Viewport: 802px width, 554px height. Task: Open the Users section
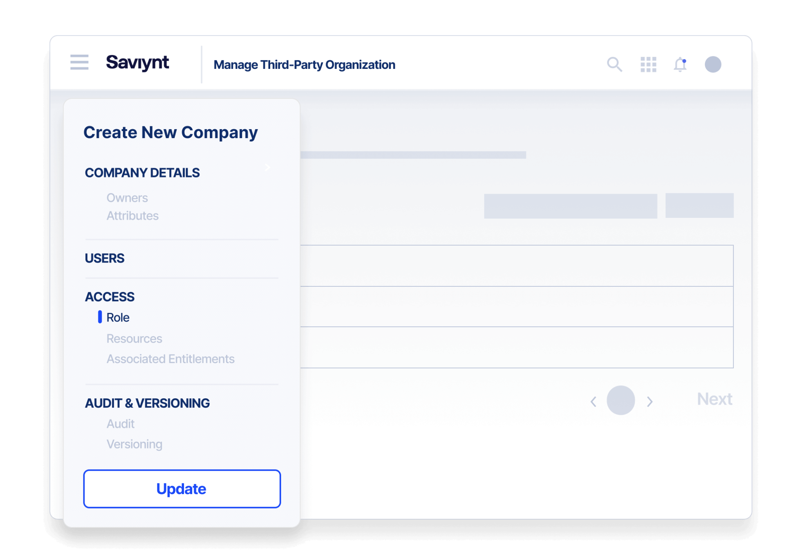click(x=105, y=258)
